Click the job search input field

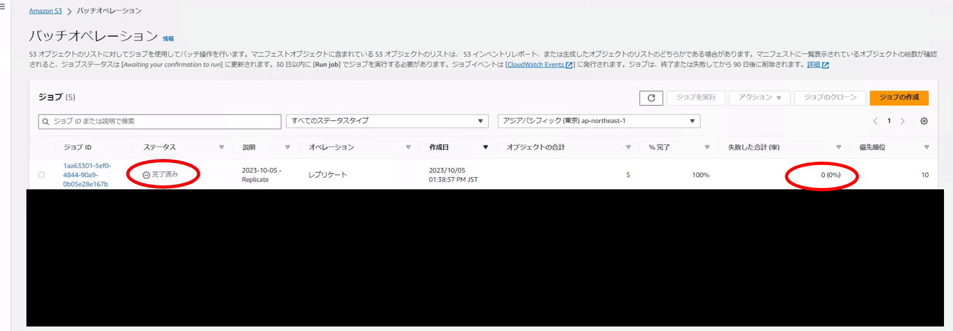160,121
